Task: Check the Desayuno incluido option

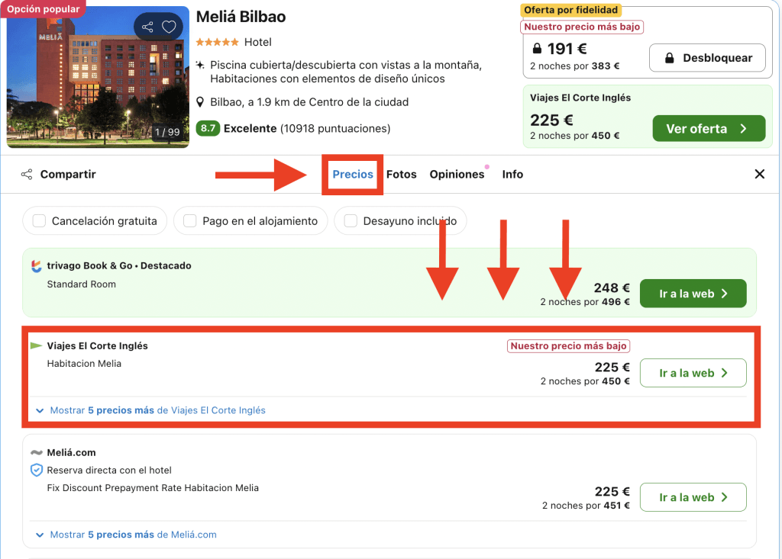Action: click(x=351, y=221)
